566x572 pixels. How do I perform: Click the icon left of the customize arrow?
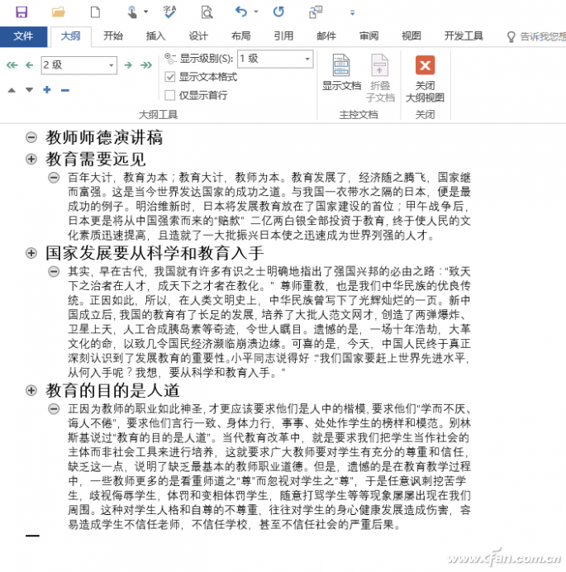[x=316, y=12]
